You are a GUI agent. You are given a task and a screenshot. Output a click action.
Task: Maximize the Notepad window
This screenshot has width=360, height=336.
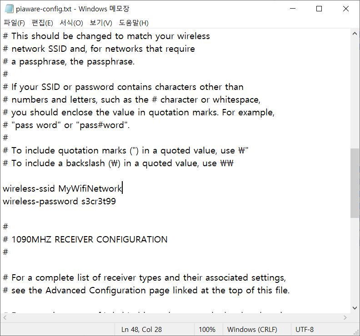coord(319,9)
